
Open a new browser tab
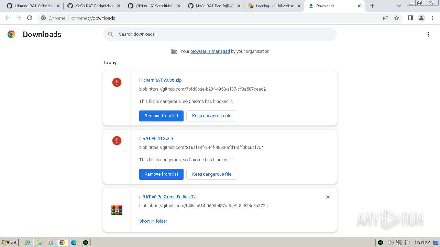(x=372, y=6)
